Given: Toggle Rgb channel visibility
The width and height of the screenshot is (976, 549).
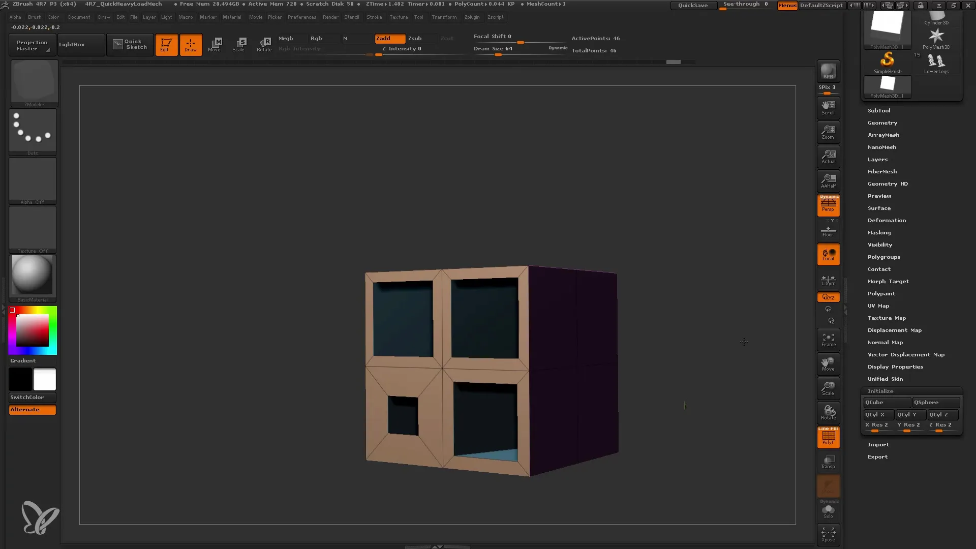Looking at the screenshot, I should click(x=316, y=38).
